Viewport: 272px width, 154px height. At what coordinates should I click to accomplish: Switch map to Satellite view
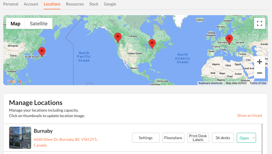pyautogui.click(x=39, y=24)
